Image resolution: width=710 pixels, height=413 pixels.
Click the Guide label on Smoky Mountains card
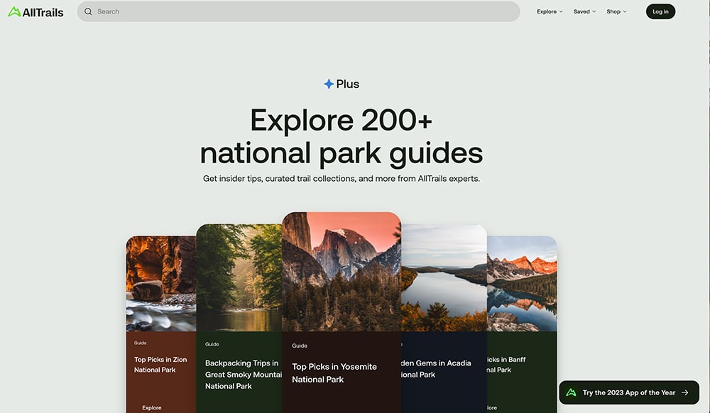(212, 344)
